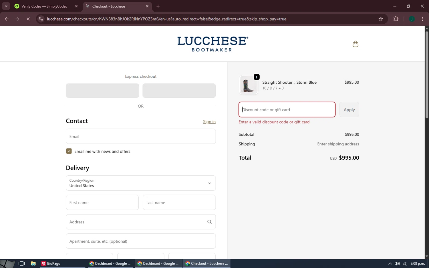Click the Last name field
The image size is (429, 268).
[x=179, y=203]
